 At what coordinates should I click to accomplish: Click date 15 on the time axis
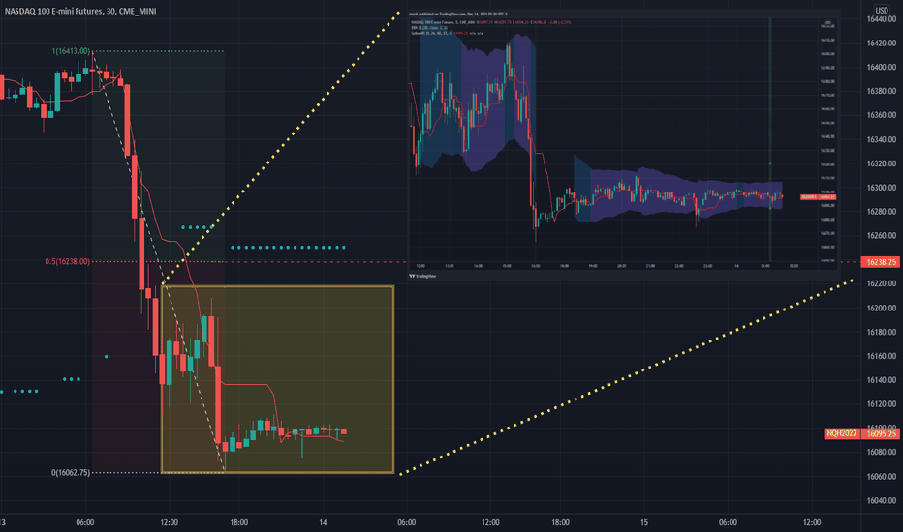click(644, 522)
